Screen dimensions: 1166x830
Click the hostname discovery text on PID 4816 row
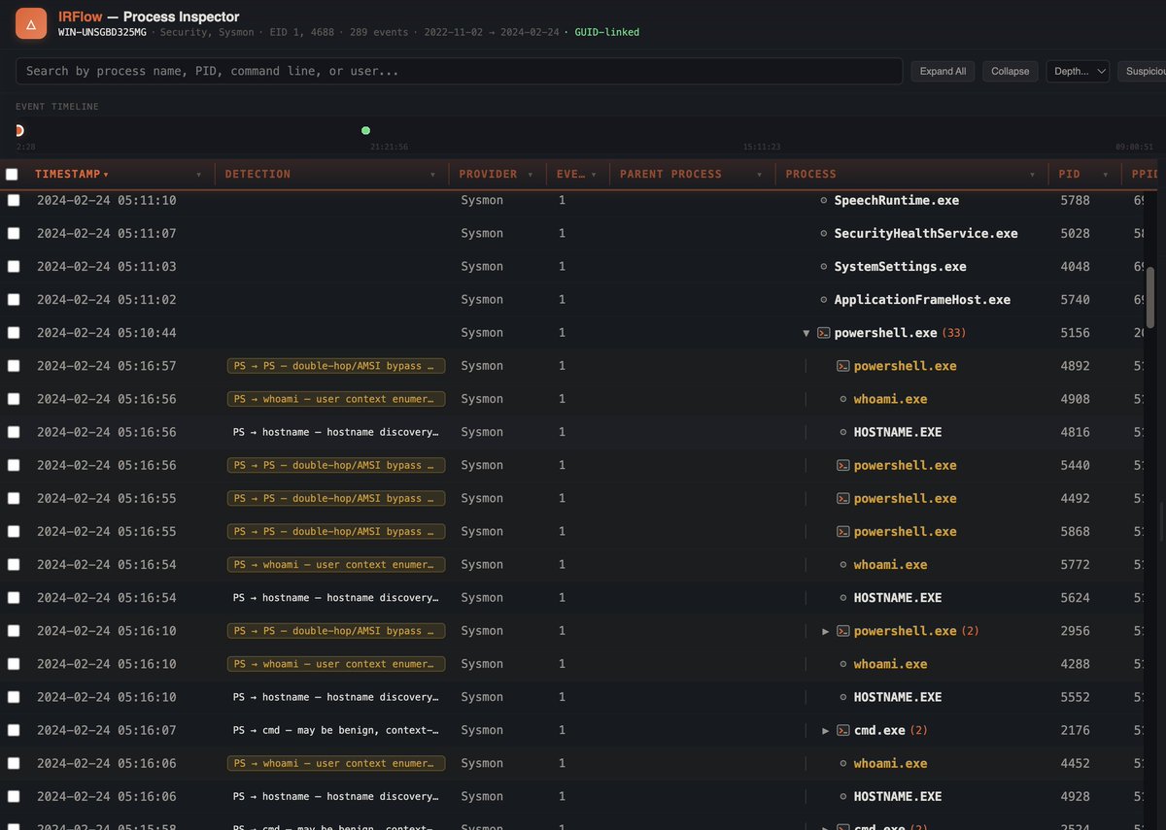335,432
